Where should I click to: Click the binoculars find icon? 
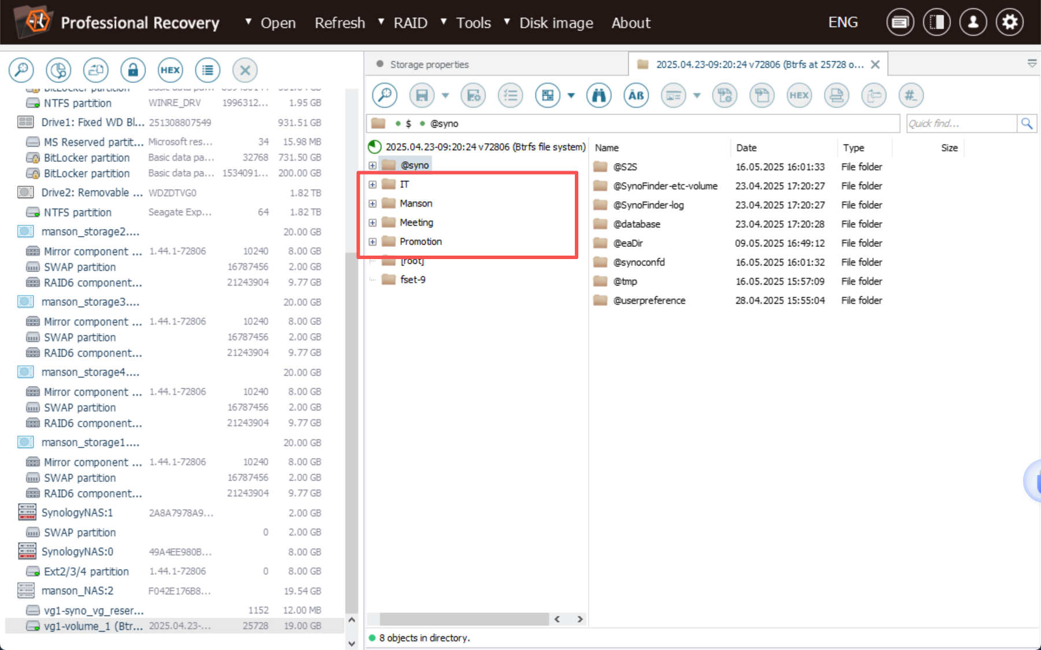[x=599, y=95]
